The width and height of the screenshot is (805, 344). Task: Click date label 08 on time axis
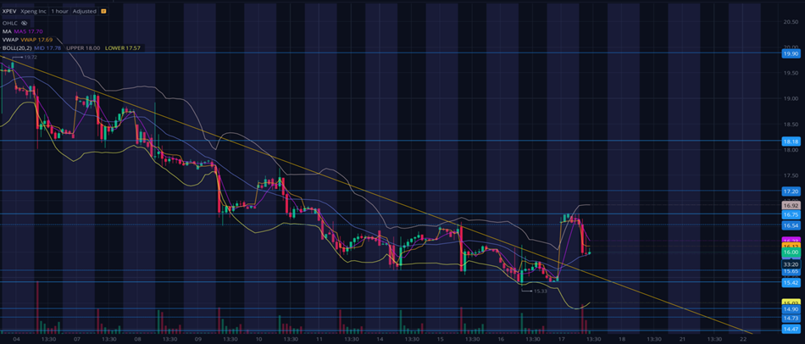coord(137,339)
